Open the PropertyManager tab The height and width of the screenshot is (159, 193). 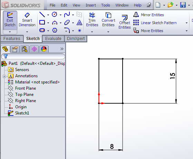(x=15, y=49)
